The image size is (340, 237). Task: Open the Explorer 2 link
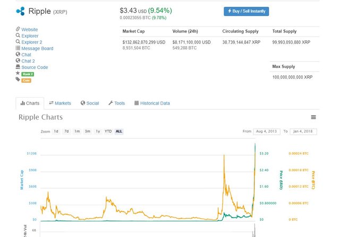(x=32, y=42)
